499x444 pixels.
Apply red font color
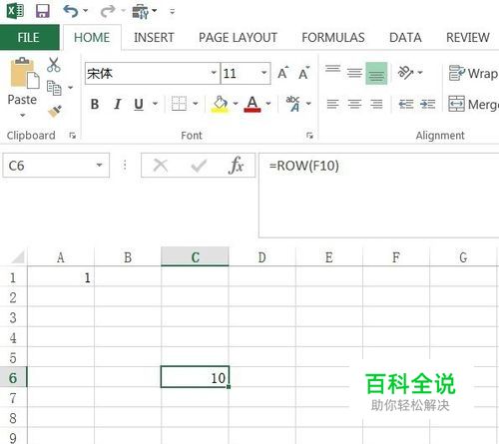click(252, 104)
